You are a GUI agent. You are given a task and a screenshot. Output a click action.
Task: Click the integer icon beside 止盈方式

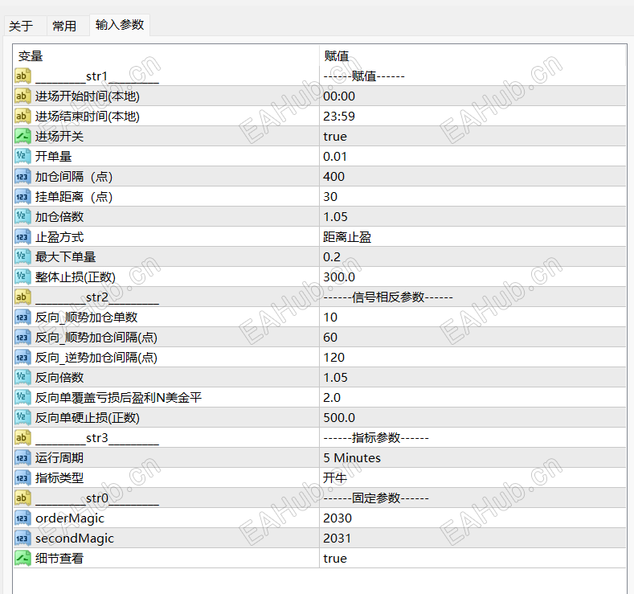(x=22, y=237)
